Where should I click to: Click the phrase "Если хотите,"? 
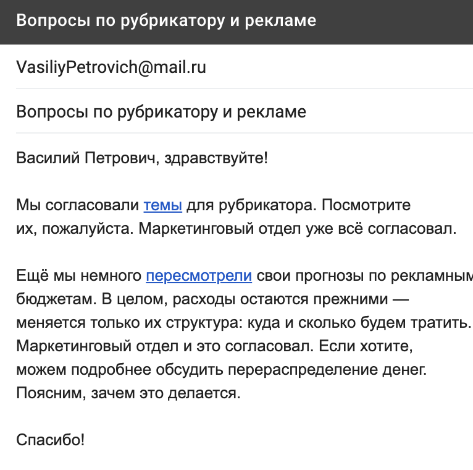[x=366, y=346]
